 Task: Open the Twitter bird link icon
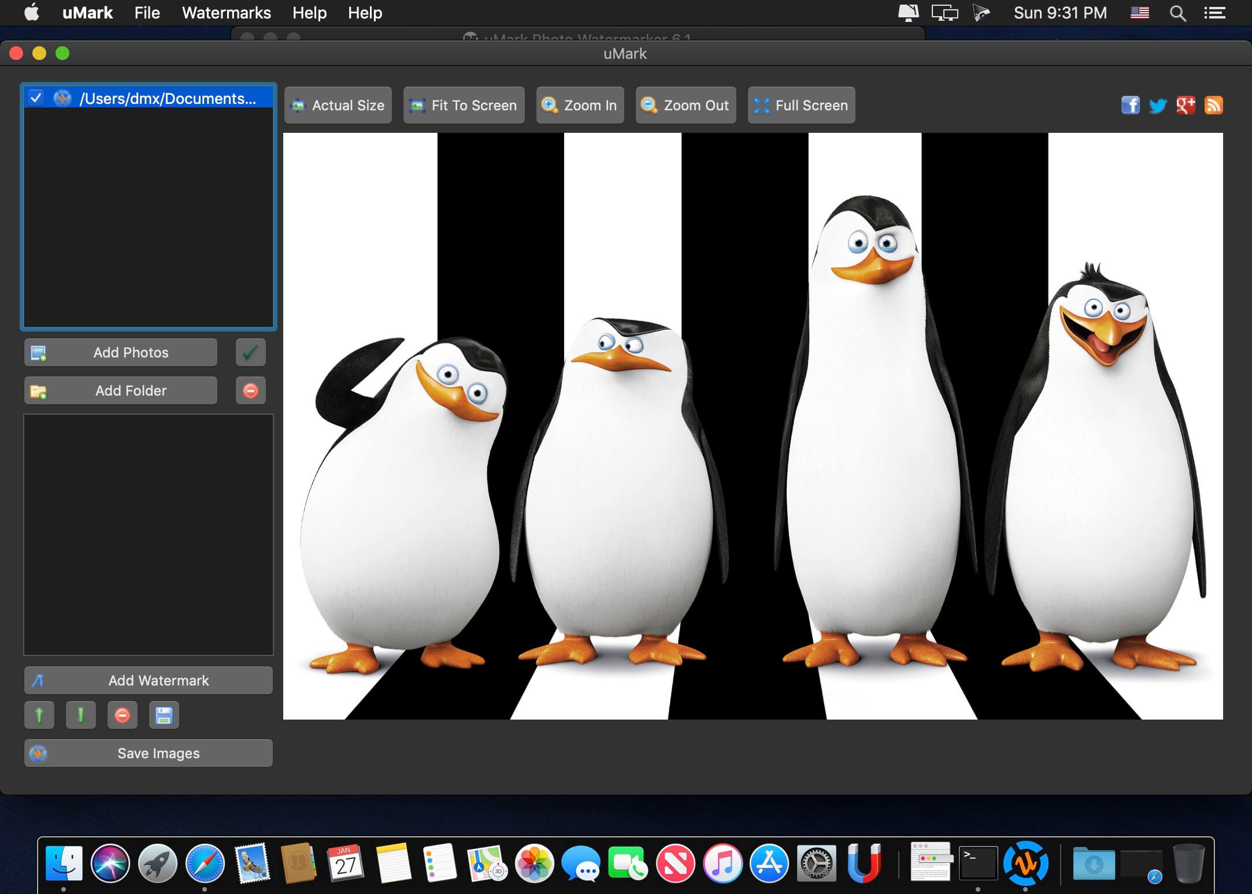(1158, 106)
